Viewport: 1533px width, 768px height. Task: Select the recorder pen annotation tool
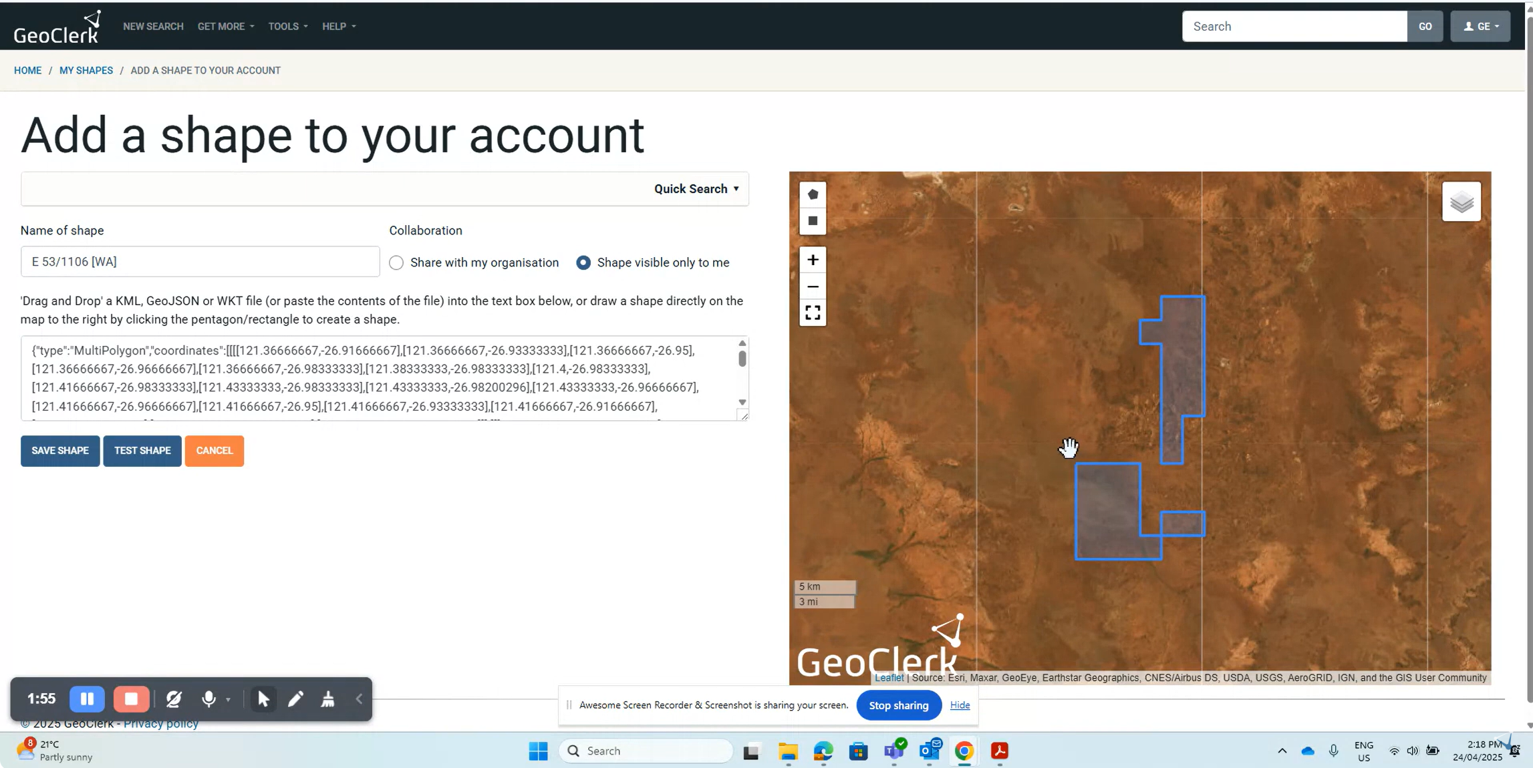coord(295,699)
